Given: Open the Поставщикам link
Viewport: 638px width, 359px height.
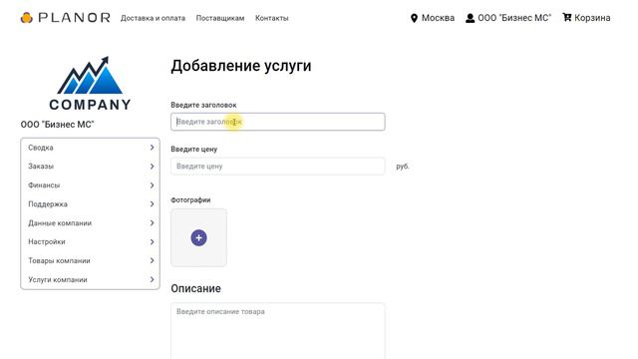Looking at the screenshot, I should point(220,18).
